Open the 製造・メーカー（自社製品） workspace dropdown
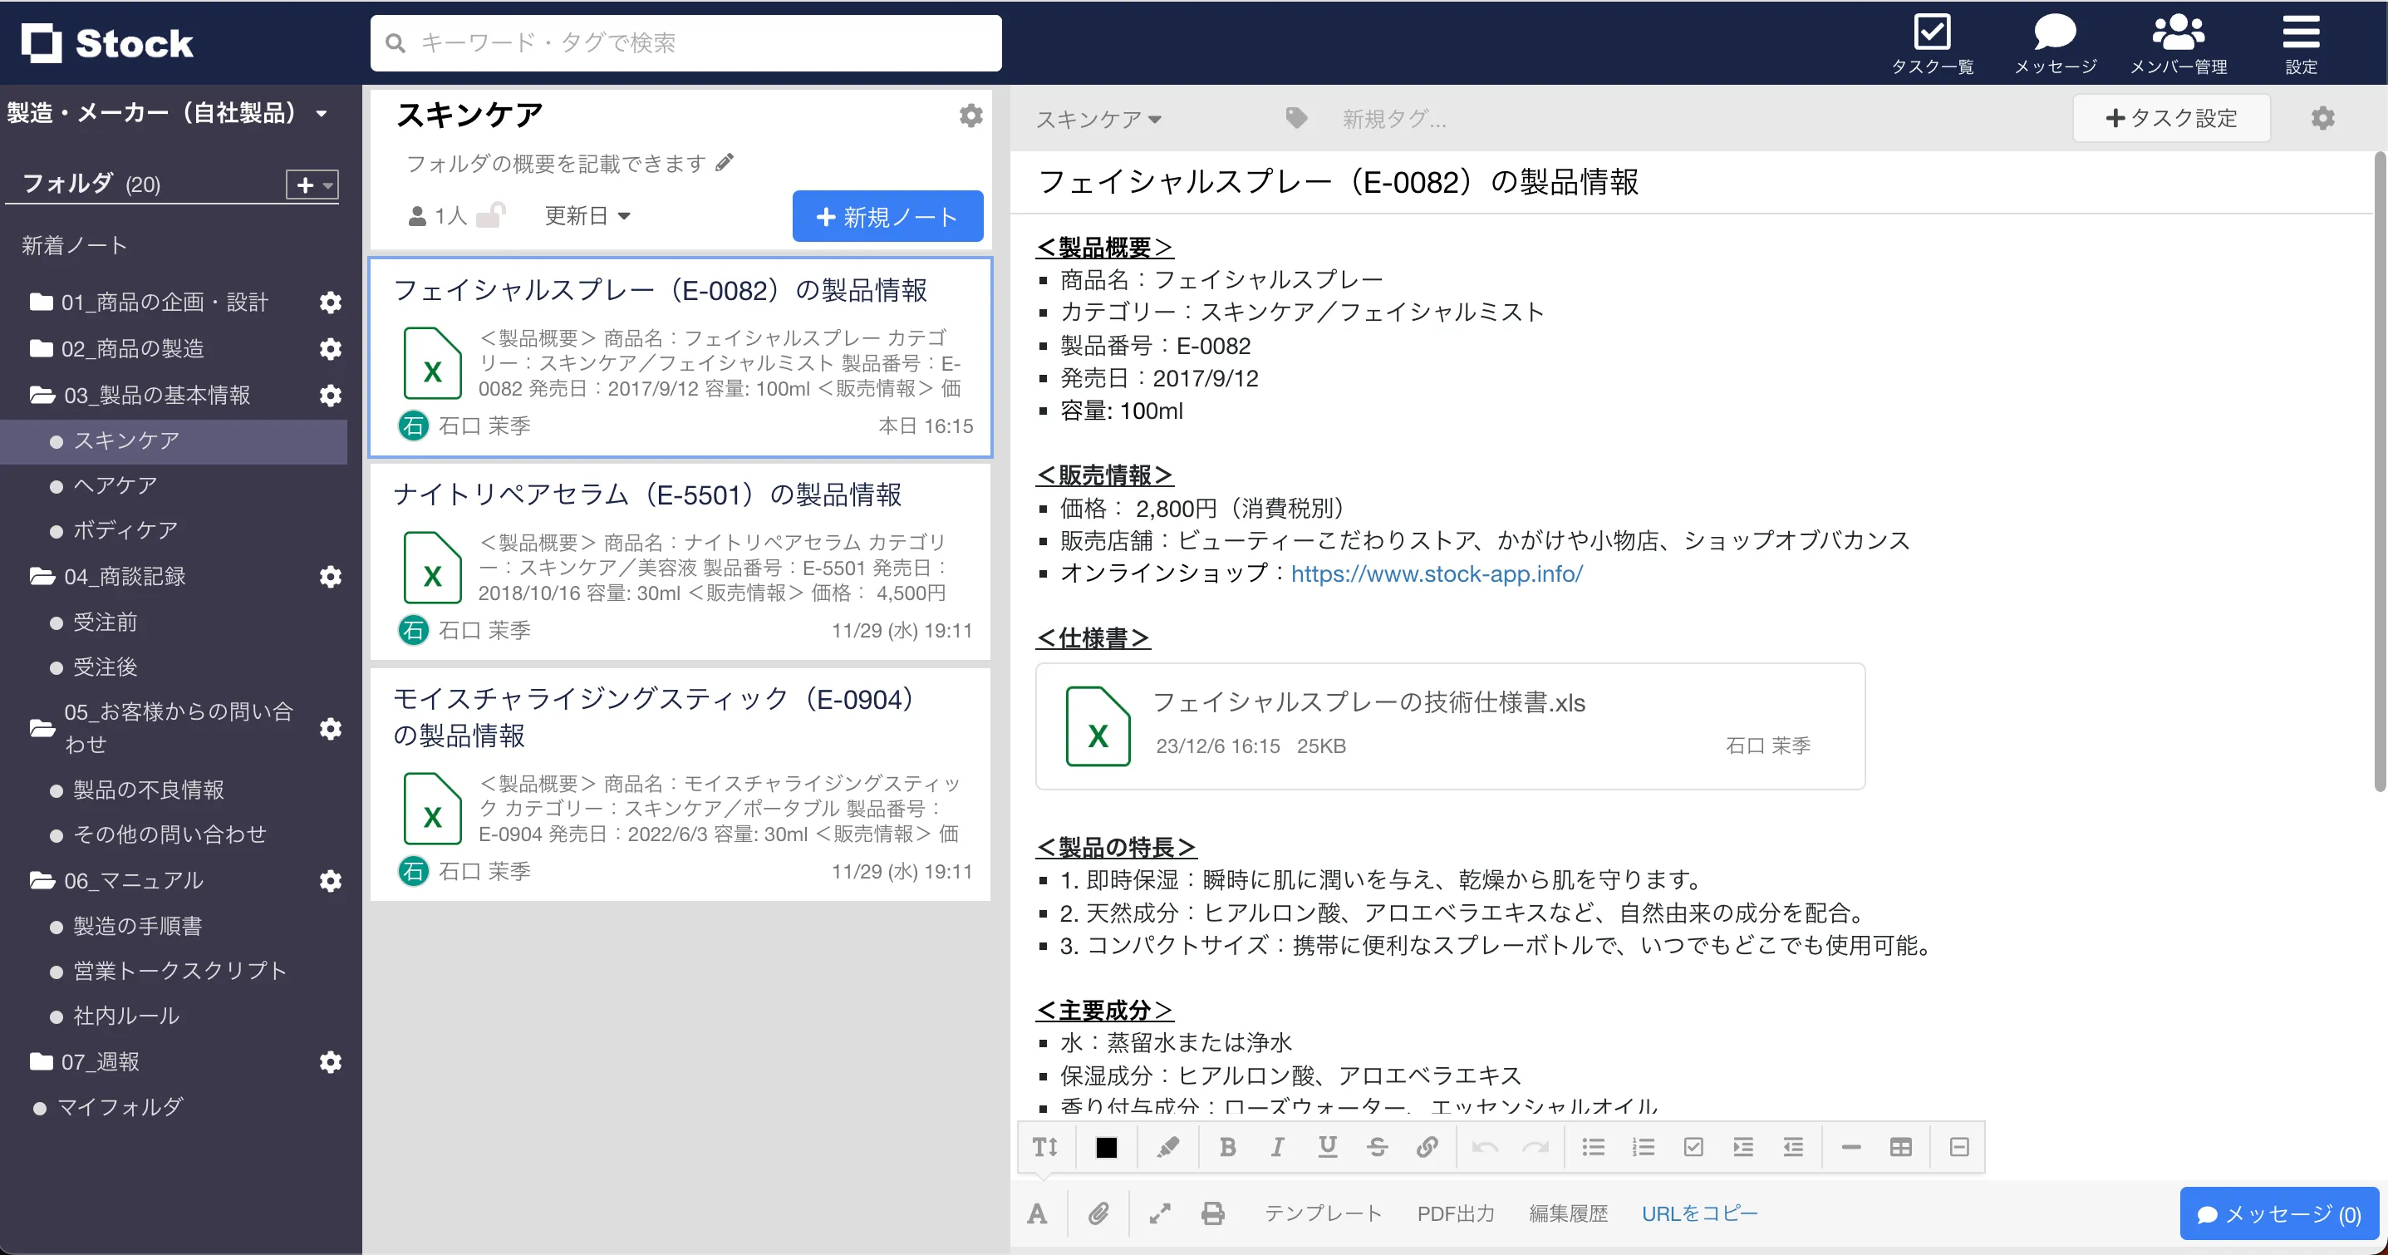 [x=167, y=112]
